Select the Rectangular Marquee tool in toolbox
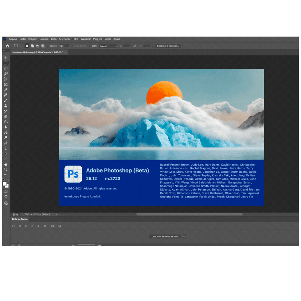This screenshot has width=301, height=301. (6, 63)
